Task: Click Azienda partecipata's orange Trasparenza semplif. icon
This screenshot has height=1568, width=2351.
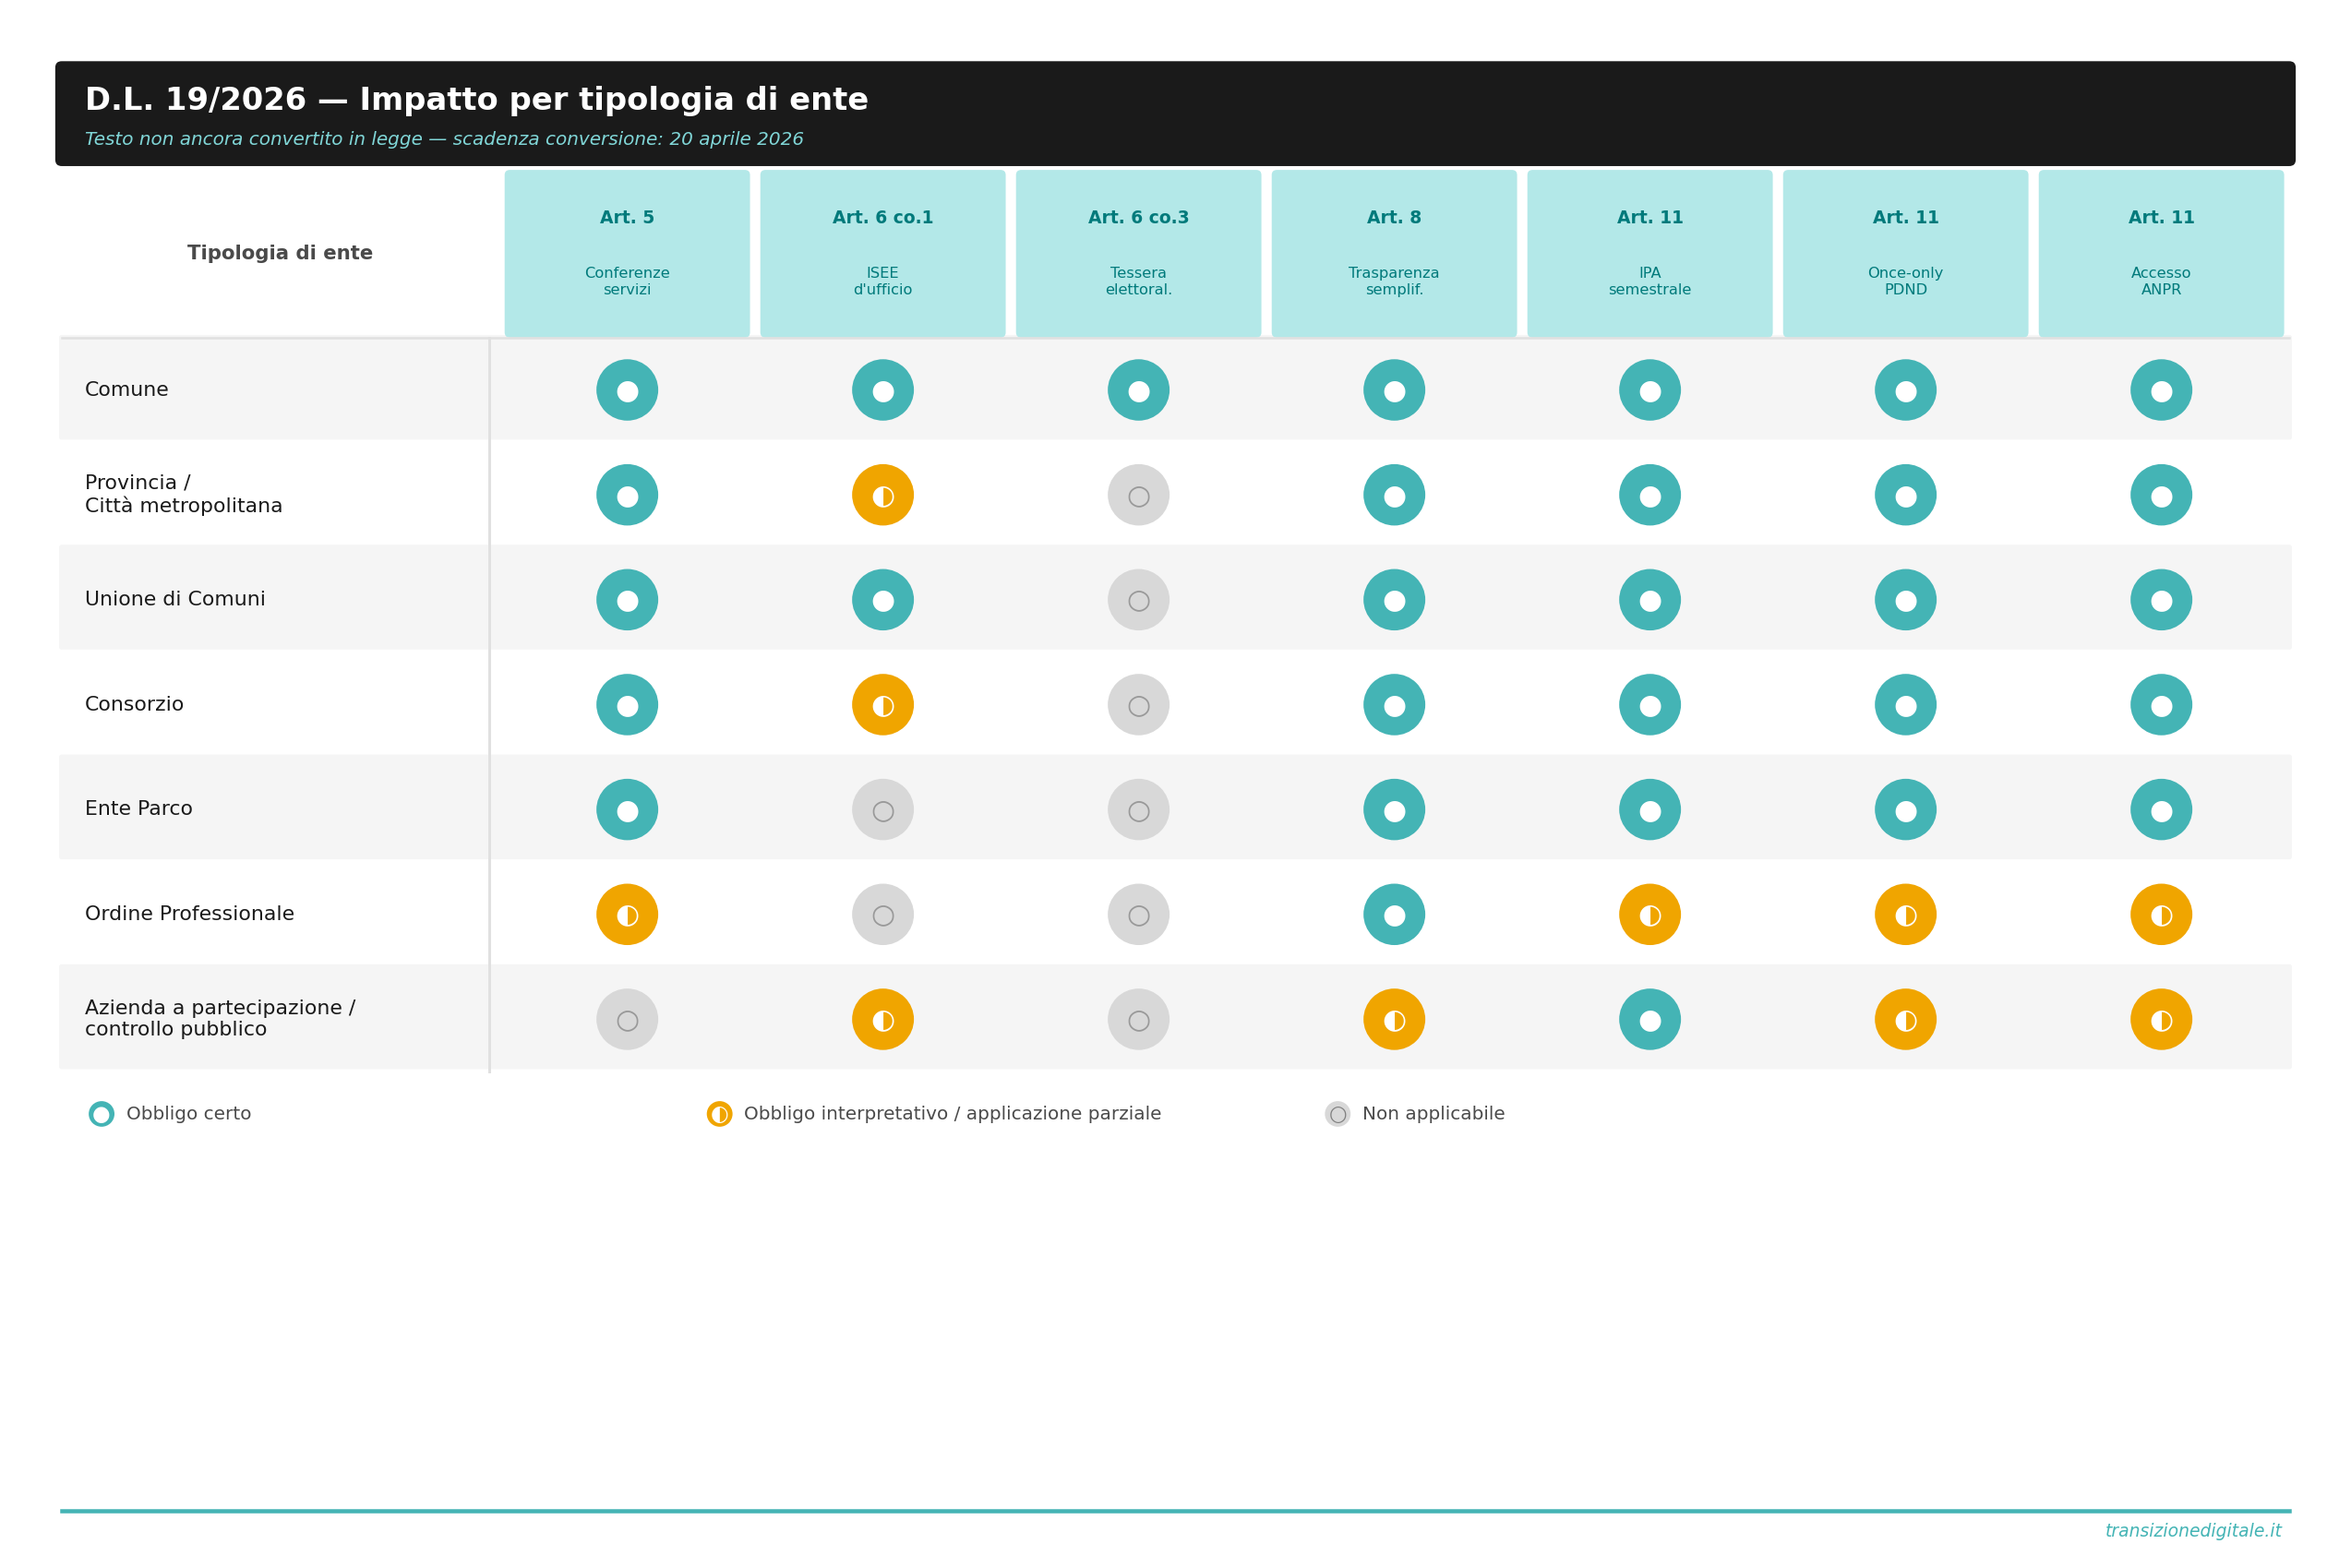Action: tap(1394, 1019)
